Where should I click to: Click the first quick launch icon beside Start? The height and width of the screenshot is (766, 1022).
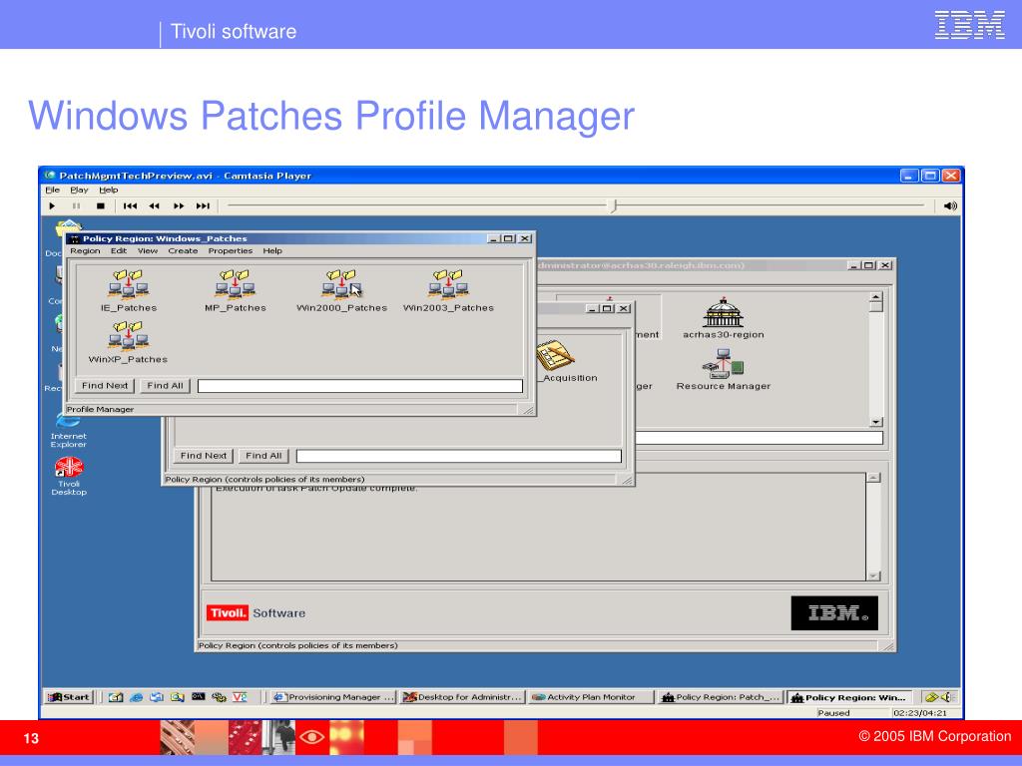[116, 697]
